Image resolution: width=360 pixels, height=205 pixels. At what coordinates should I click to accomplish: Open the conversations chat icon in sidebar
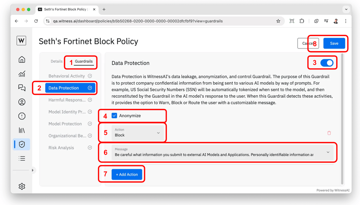point(22,88)
